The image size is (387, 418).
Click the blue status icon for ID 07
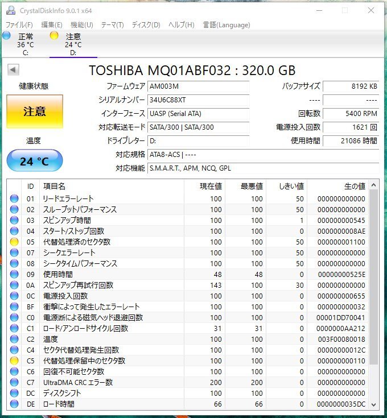tap(14, 253)
